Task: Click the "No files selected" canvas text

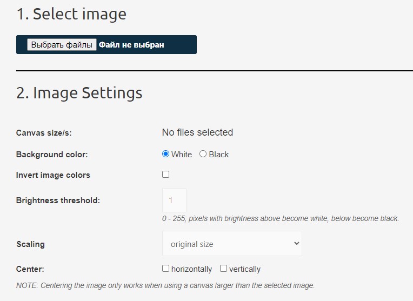Action: tap(197, 132)
